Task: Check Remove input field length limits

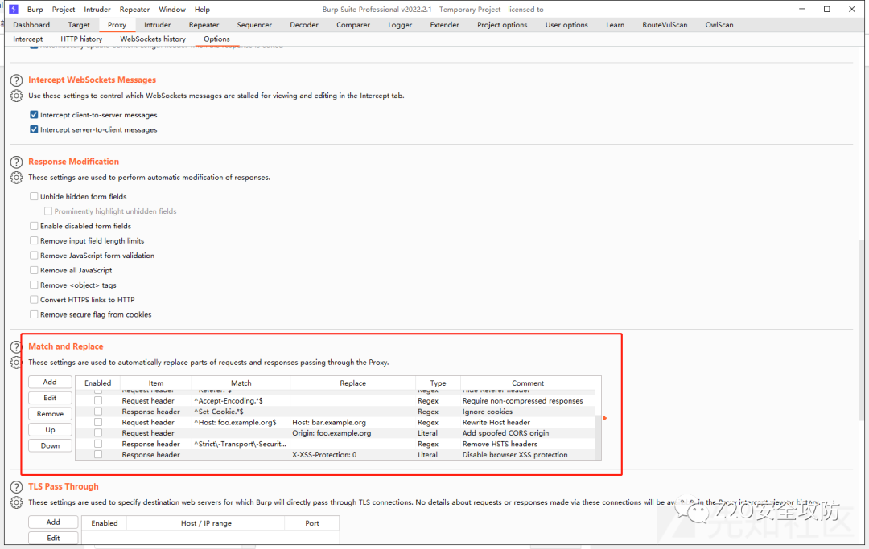Action: click(x=34, y=241)
